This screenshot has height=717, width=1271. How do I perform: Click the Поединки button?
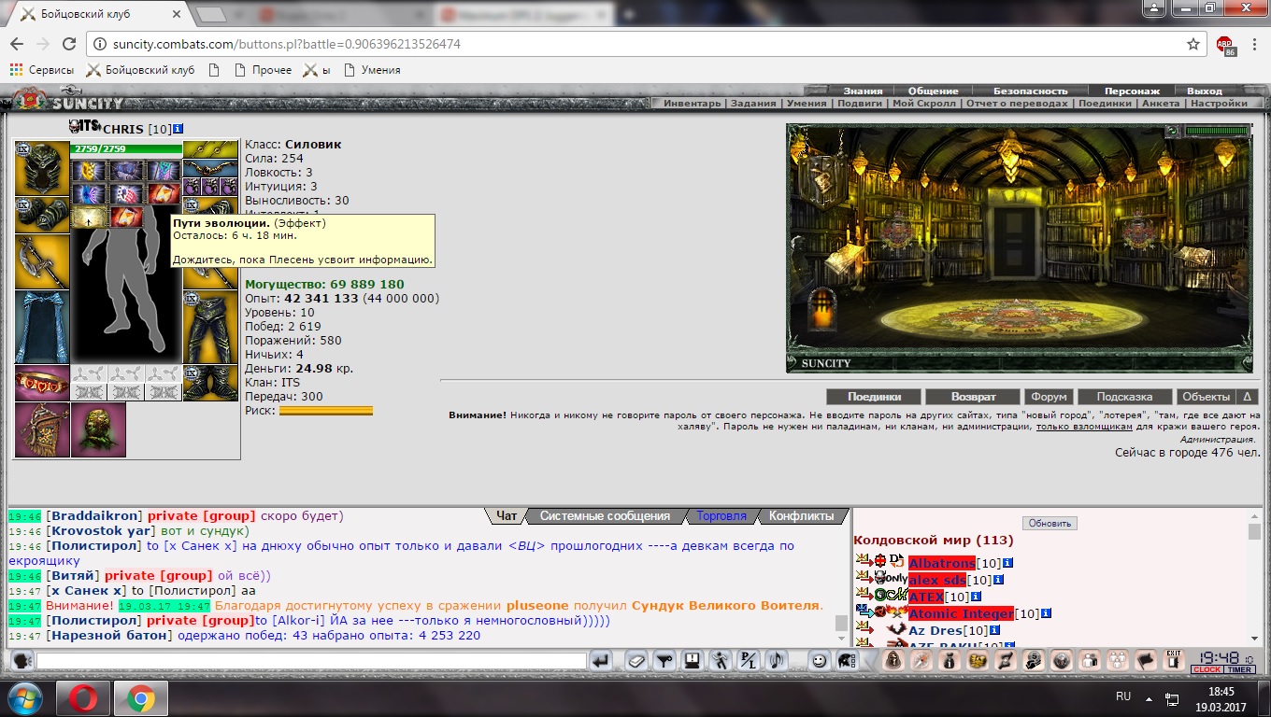click(874, 397)
